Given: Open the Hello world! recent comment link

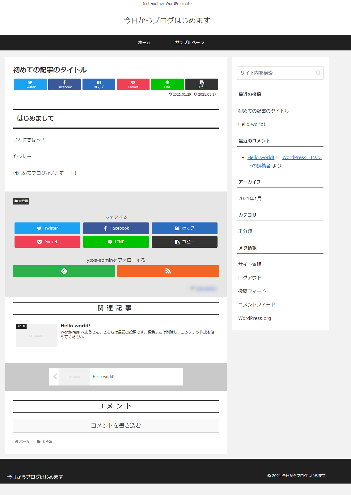Looking at the screenshot, I should click(261, 157).
